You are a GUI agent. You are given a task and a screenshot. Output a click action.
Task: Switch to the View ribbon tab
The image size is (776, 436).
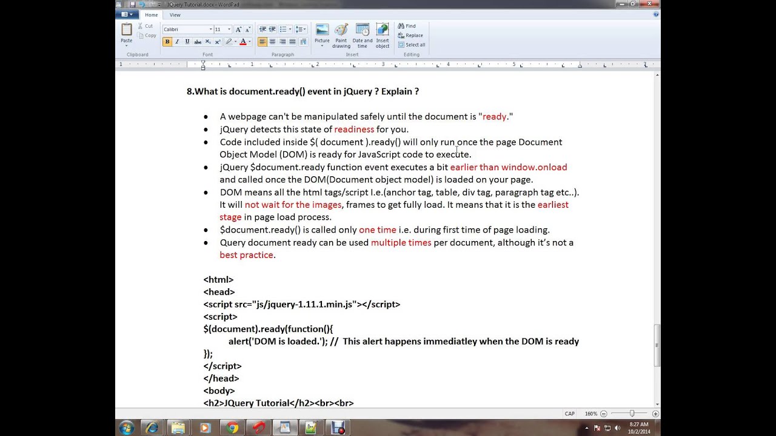pyautogui.click(x=175, y=15)
